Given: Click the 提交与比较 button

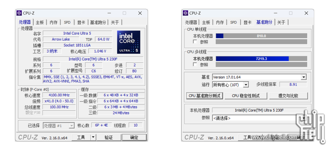Looking at the screenshot, I should pyautogui.click(x=288, y=96).
